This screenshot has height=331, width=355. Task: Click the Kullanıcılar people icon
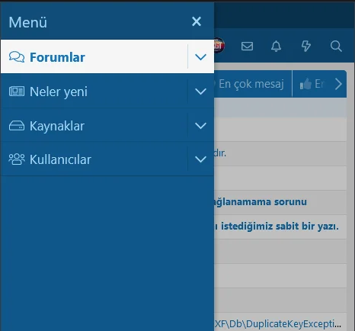tap(17, 159)
